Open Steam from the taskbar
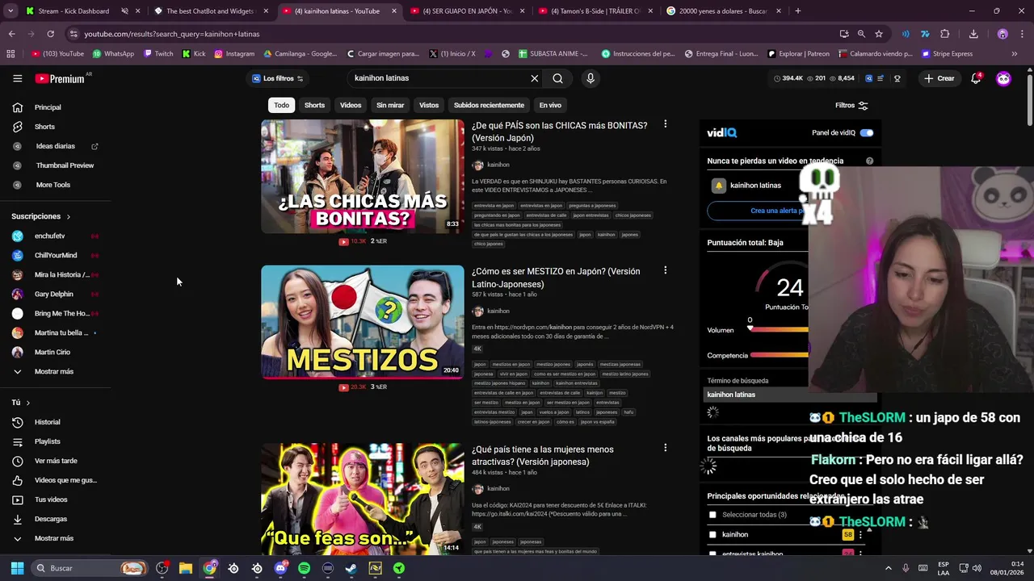1034x581 pixels. click(x=351, y=568)
